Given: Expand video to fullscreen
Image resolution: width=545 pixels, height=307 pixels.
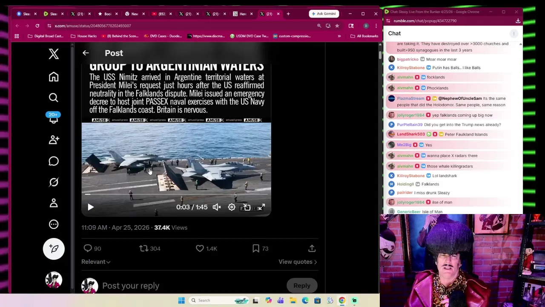Looking at the screenshot, I should point(261,207).
